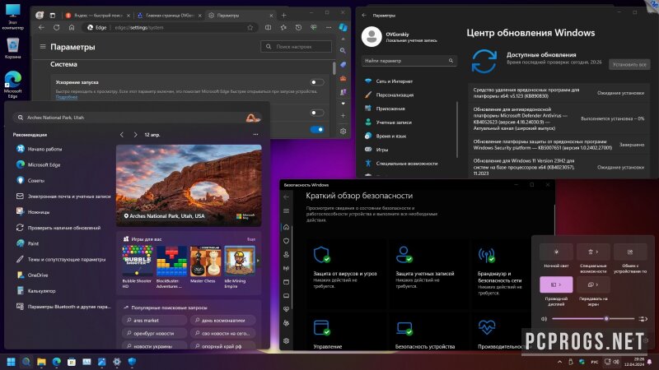Open Edge sidebar shopping tag icon
Image resolution: width=659 pixels, height=370 pixels.
[343, 65]
